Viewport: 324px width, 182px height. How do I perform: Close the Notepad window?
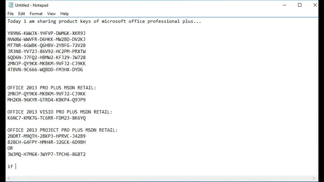click(315, 5)
